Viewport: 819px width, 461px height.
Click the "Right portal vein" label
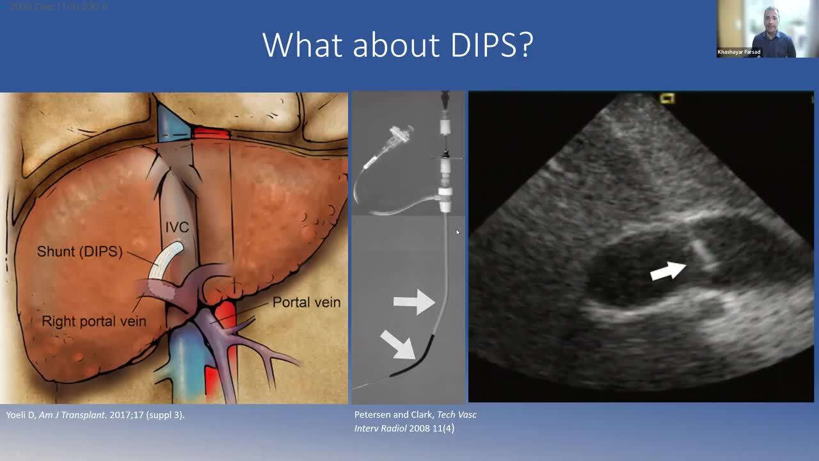tap(94, 321)
